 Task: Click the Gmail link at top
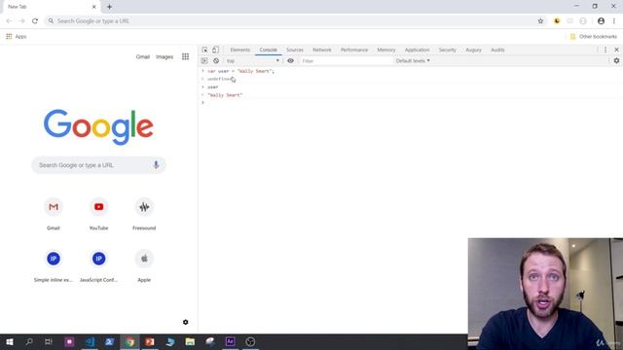coord(143,56)
